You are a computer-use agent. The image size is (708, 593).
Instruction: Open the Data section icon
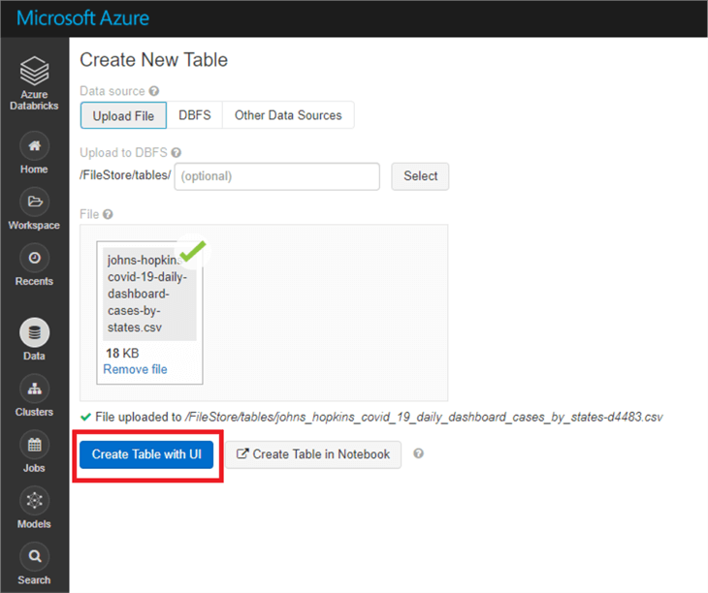[34, 332]
